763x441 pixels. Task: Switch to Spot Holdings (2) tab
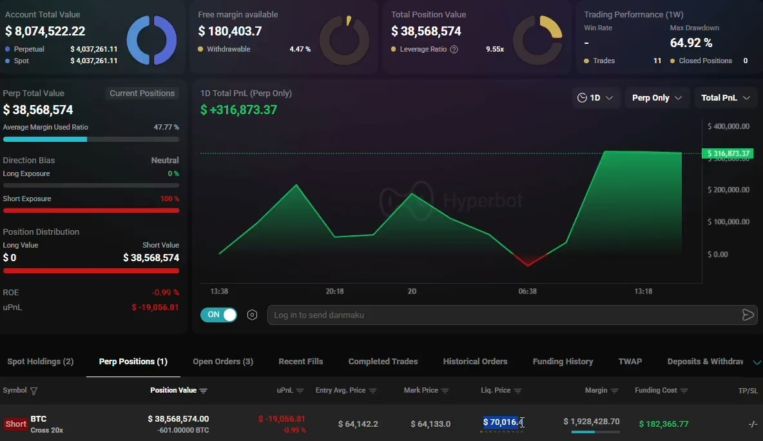click(41, 362)
